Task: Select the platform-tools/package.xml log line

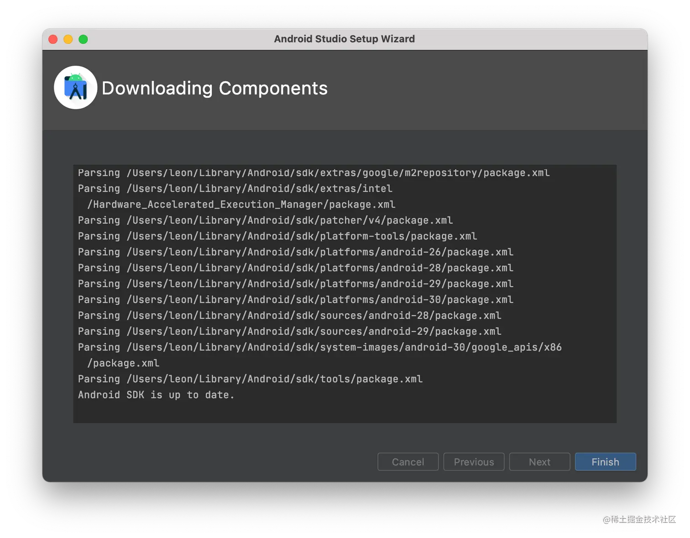Action: 277,236
